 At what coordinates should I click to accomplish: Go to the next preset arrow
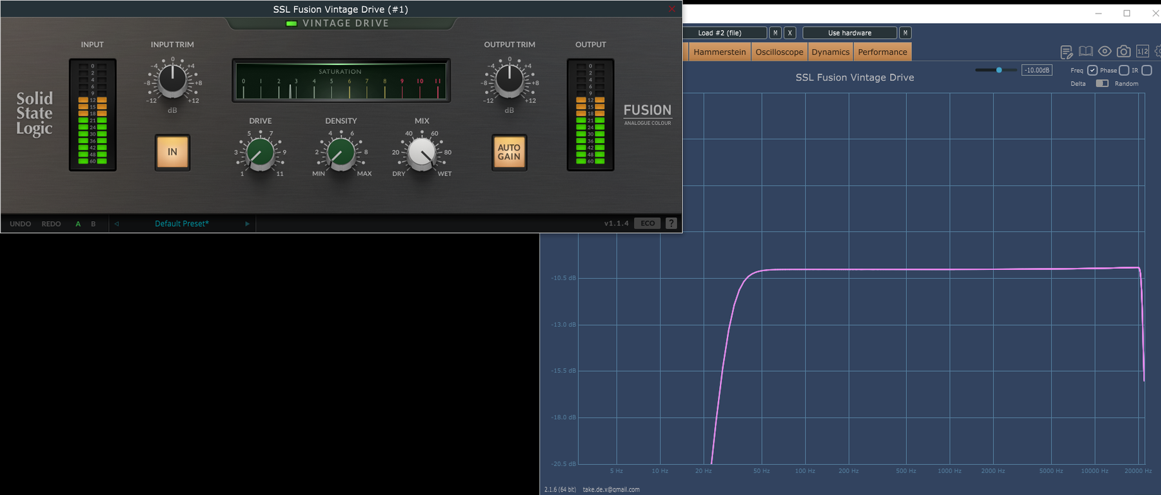247,224
